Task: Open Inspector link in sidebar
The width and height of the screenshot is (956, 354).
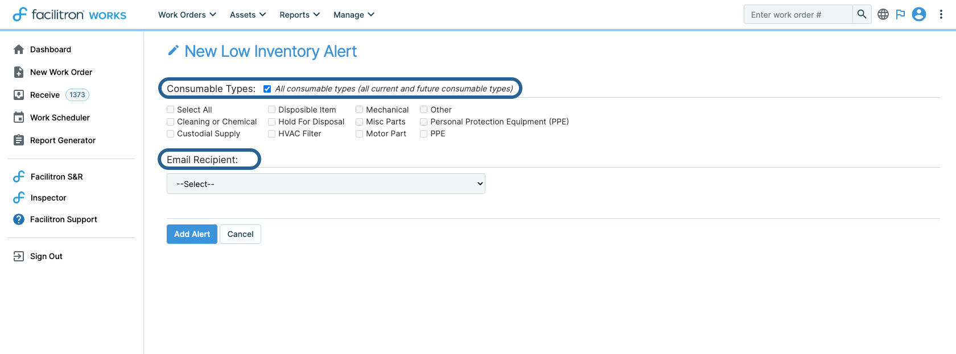Action: click(x=48, y=198)
